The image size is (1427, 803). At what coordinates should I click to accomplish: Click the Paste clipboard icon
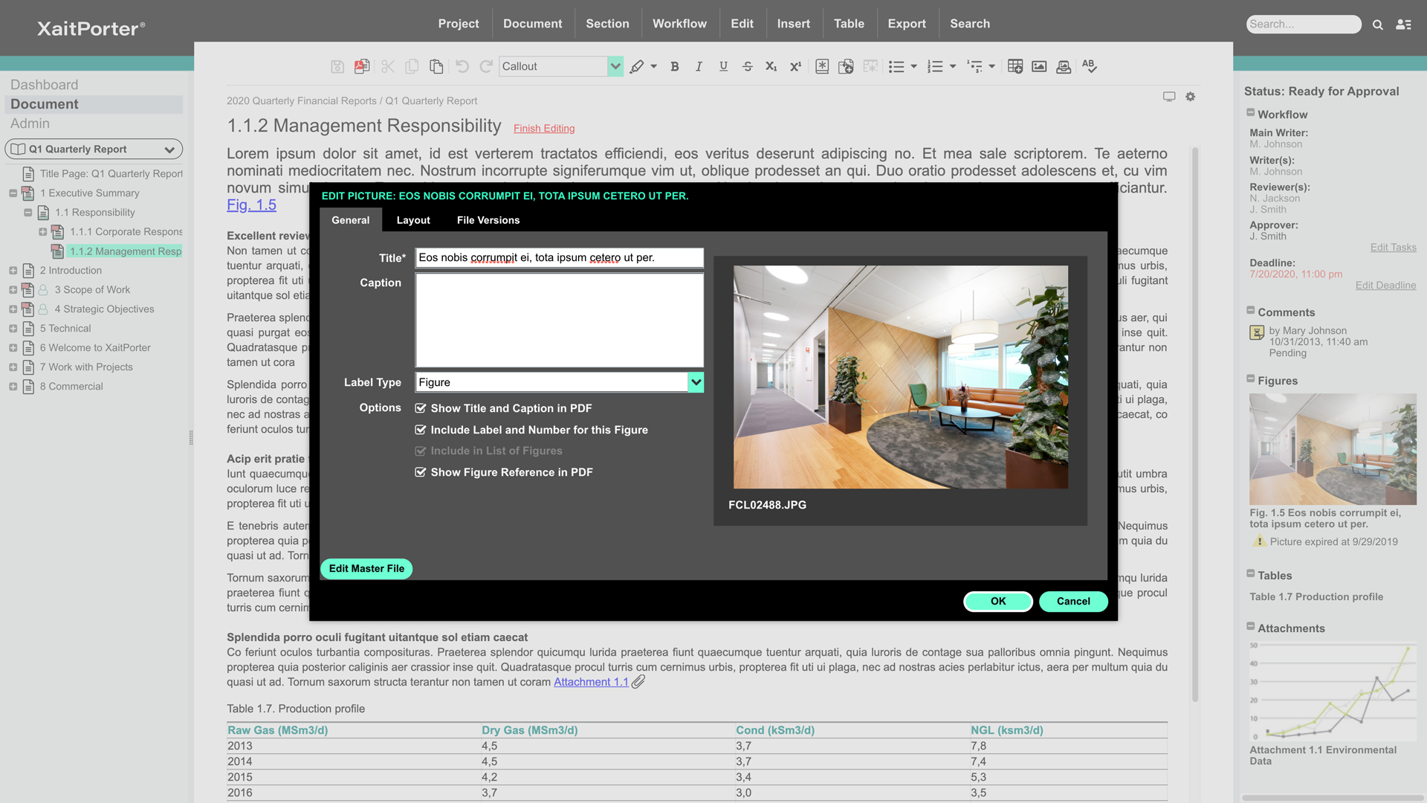tap(436, 67)
